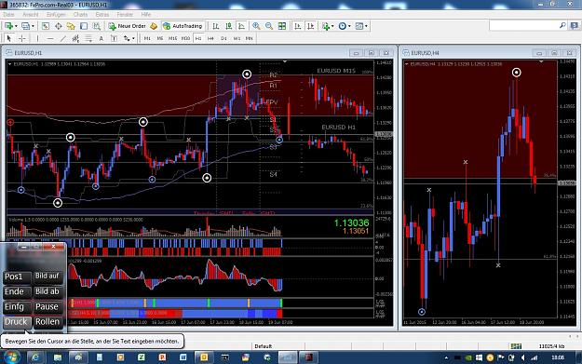This screenshot has height=364, width=582.
Task: Open Internet Explorer from the taskbar
Action: click(x=35, y=357)
